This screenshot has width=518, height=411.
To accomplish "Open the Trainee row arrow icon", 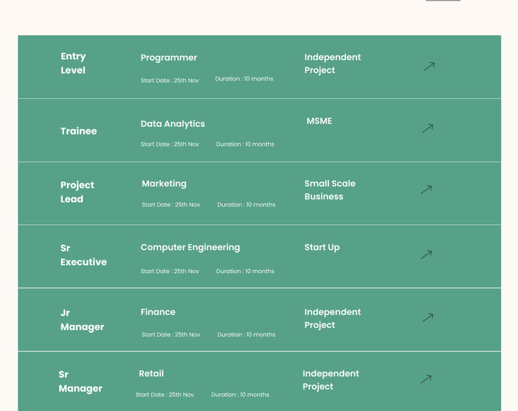I will point(428,128).
